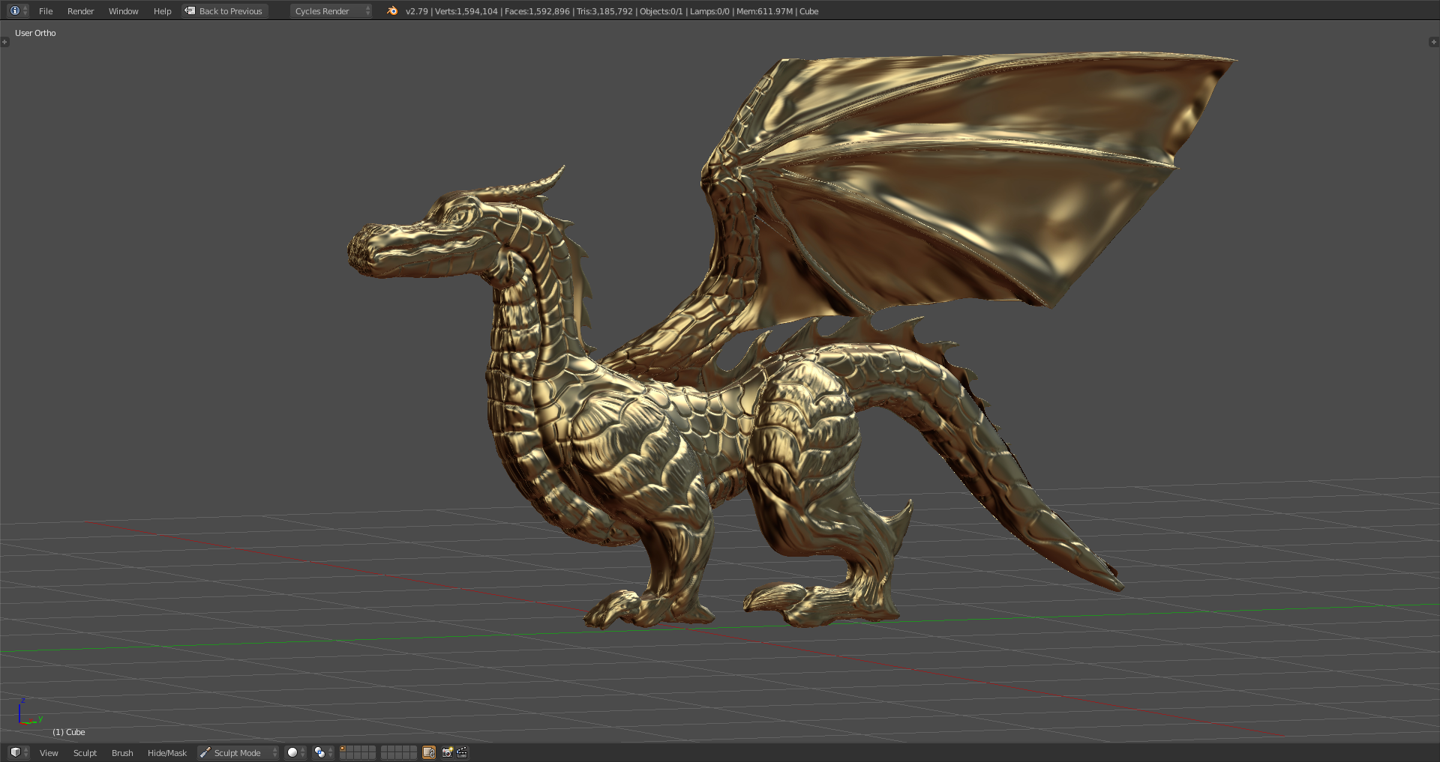Open the Hide/Mask menu

(x=166, y=752)
